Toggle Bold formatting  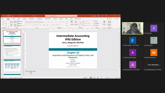tap(26, 25)
